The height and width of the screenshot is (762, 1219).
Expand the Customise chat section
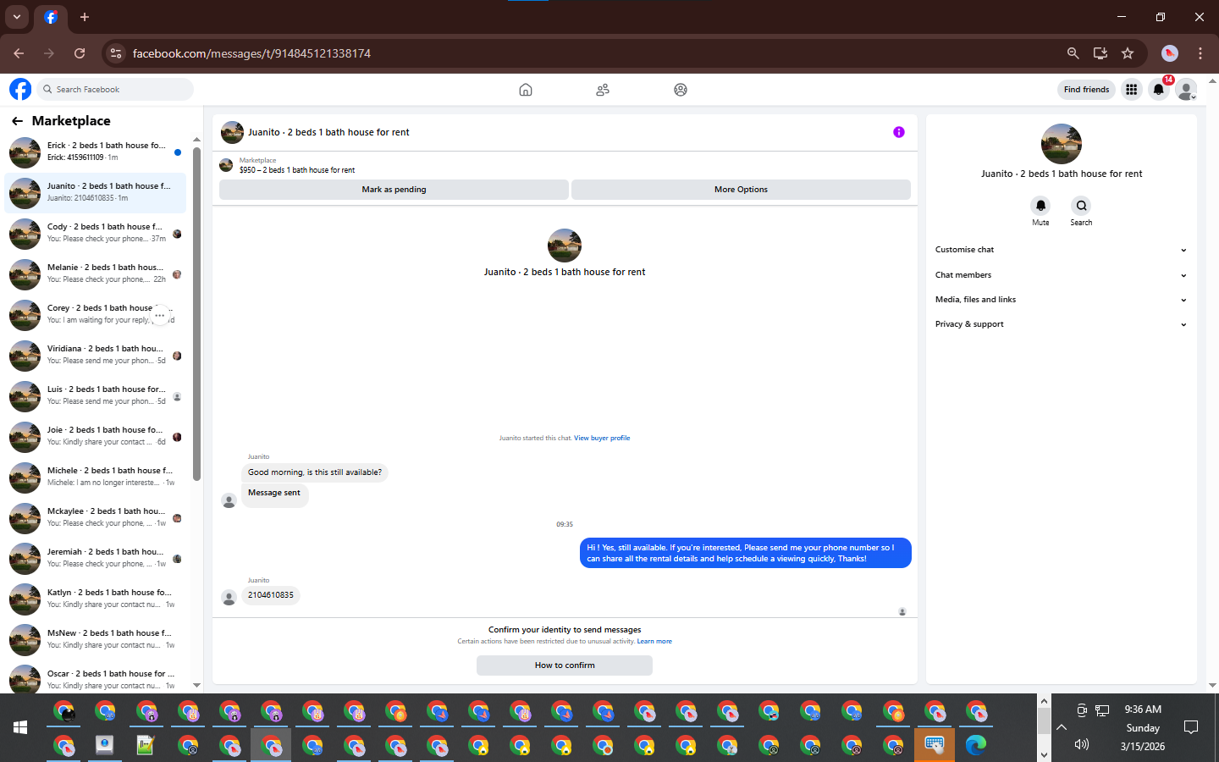coord(1061,250)
